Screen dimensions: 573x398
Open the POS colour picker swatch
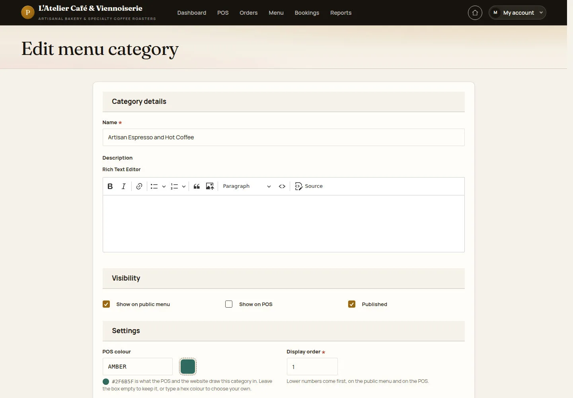(188, 367)
